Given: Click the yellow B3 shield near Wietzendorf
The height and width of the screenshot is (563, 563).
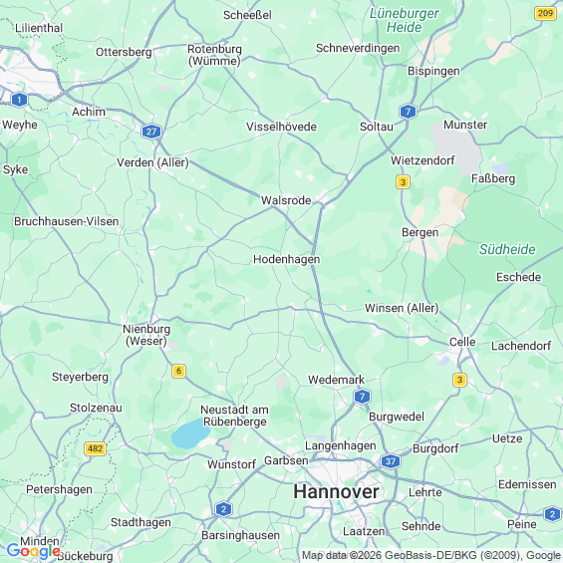Looking at the screenshot, I should [403, 182].
